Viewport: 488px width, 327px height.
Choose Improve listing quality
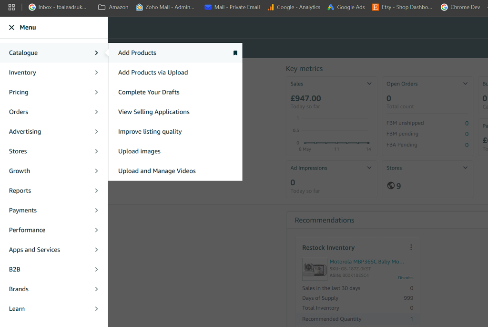pos(150,132)
